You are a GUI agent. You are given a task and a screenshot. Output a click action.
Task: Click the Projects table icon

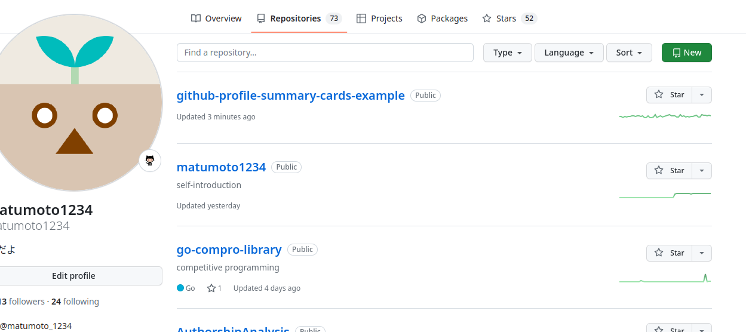361,19
